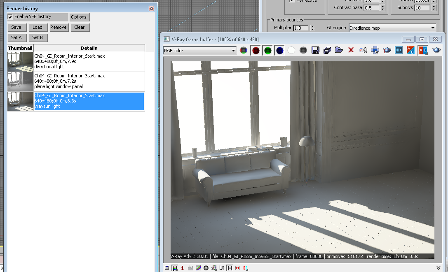
Task: Click the Clear button in Render history
Action: tap(80, 27)
